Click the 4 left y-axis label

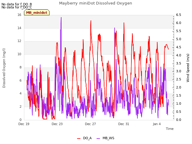[20, 93]
